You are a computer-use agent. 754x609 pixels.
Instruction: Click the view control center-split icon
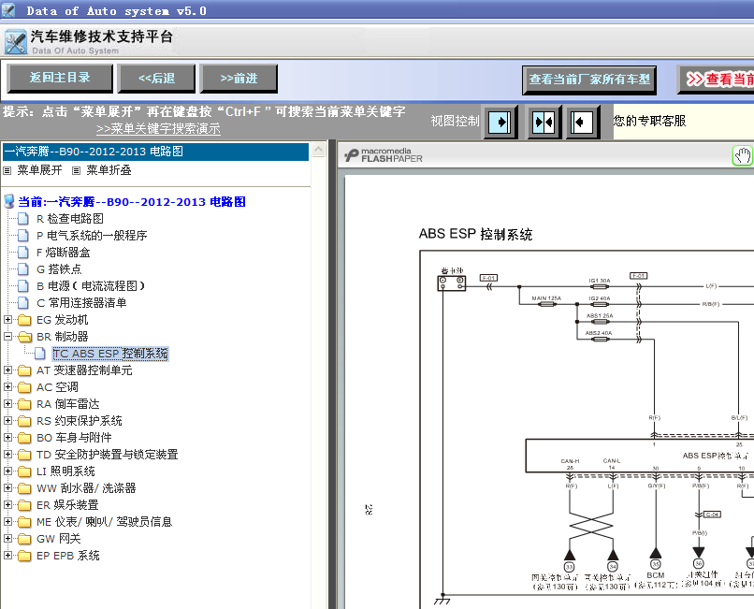544,123
